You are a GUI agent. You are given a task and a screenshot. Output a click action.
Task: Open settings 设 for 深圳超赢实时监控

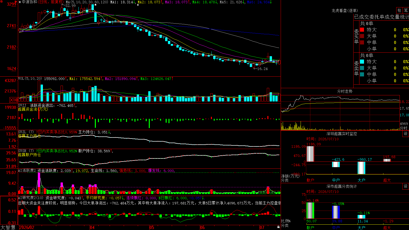406,134
